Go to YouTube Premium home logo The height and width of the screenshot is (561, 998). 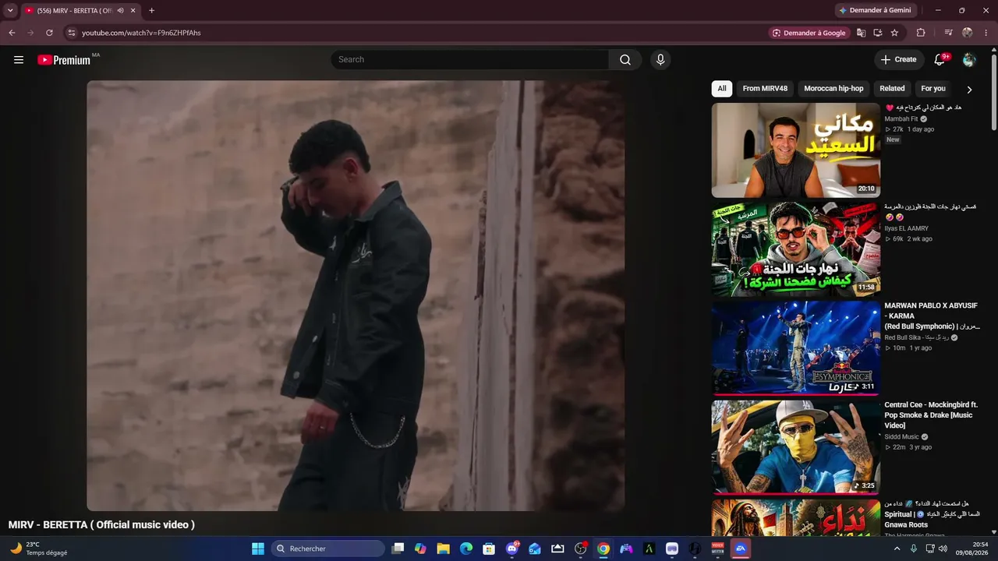coord(64,60)
